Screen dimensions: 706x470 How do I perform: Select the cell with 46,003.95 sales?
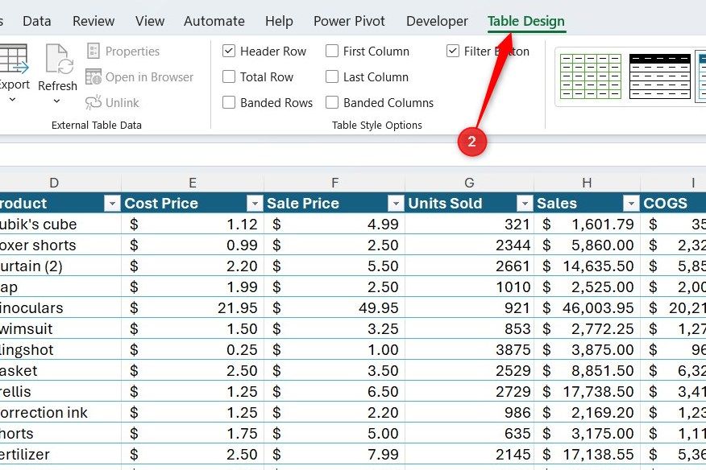coord(587,307)
